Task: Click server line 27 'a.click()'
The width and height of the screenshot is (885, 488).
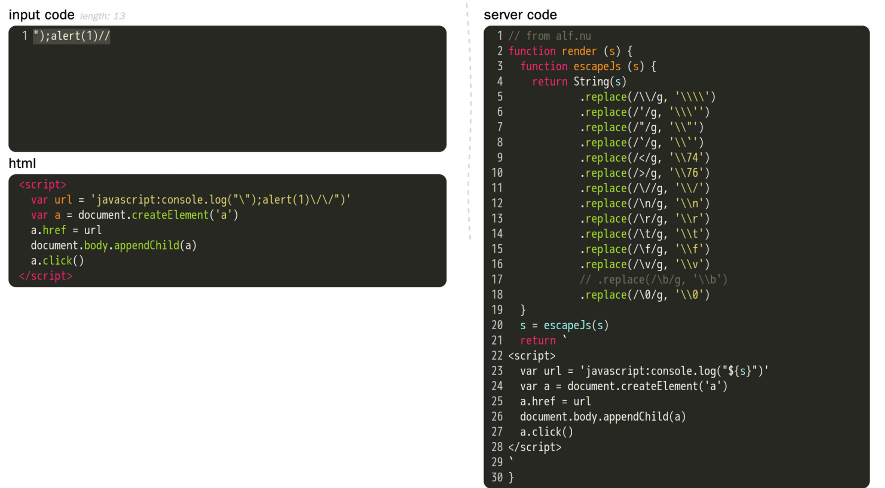Action: [546, 432]
